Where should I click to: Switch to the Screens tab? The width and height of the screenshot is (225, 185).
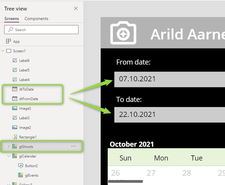coord(12,19)
